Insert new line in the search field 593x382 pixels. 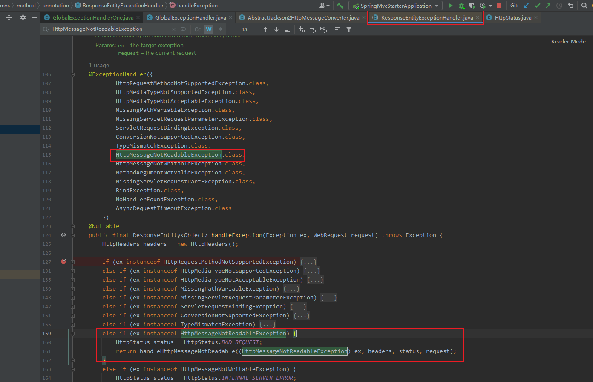tap(184, 29)
